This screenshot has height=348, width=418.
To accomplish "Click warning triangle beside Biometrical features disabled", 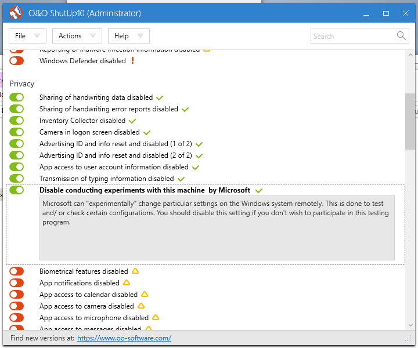I will (x=135, y=271).
